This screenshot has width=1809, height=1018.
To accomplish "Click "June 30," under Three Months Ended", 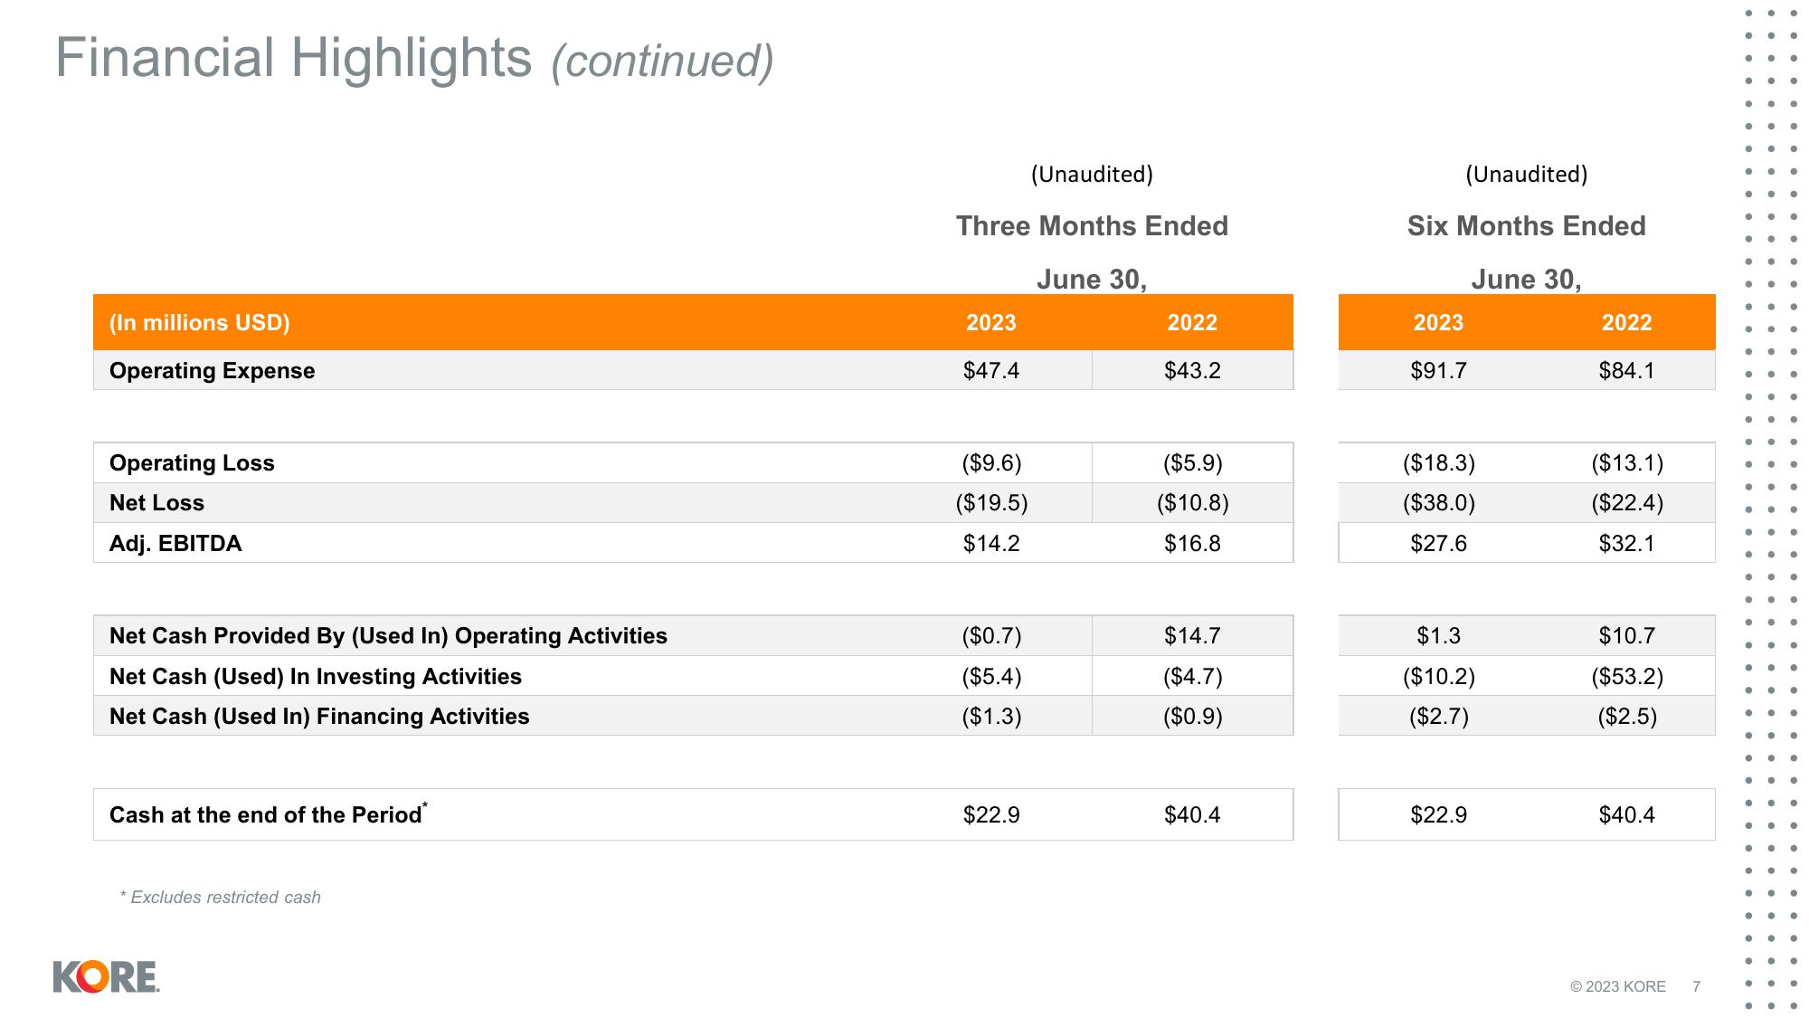I will [x=1092, y=280].
